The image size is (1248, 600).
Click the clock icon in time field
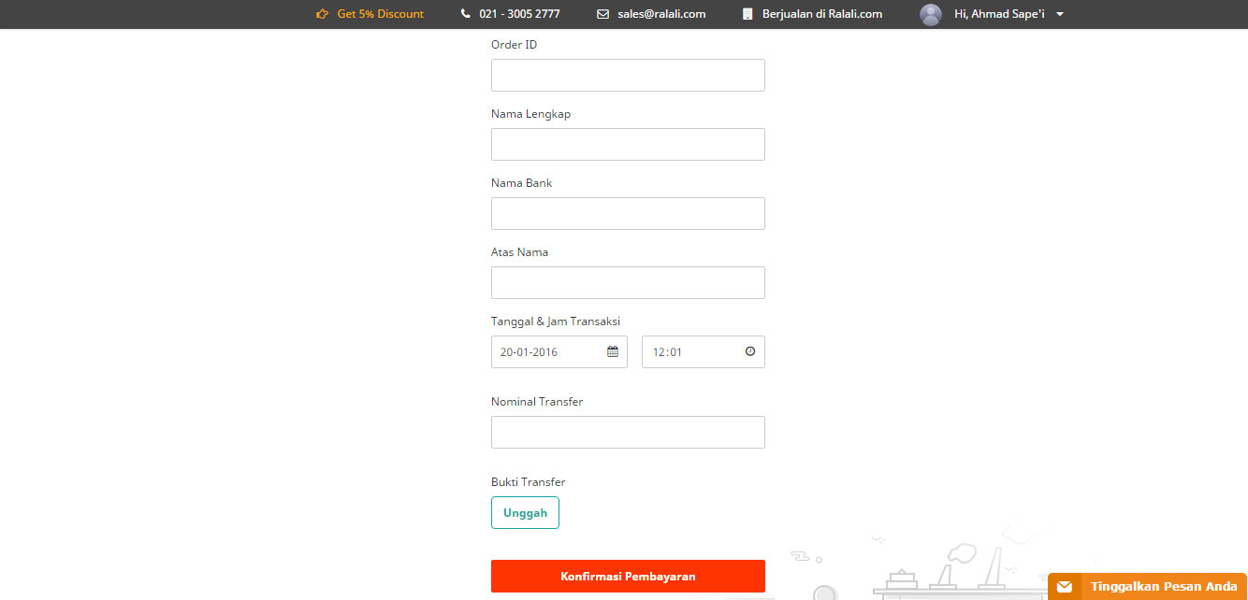(750, 352)
